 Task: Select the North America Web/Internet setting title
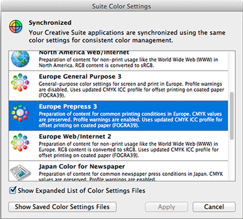84,53
